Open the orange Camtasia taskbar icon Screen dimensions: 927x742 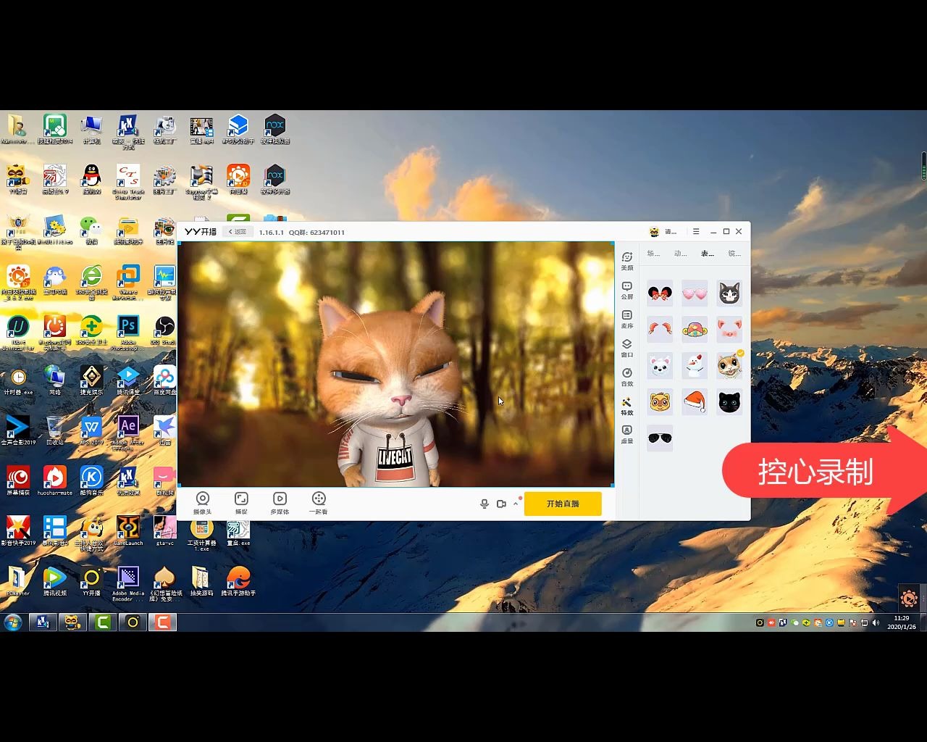163,622
